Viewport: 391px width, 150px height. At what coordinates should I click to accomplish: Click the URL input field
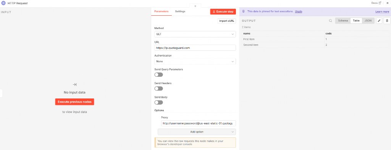tap(195, 48)
